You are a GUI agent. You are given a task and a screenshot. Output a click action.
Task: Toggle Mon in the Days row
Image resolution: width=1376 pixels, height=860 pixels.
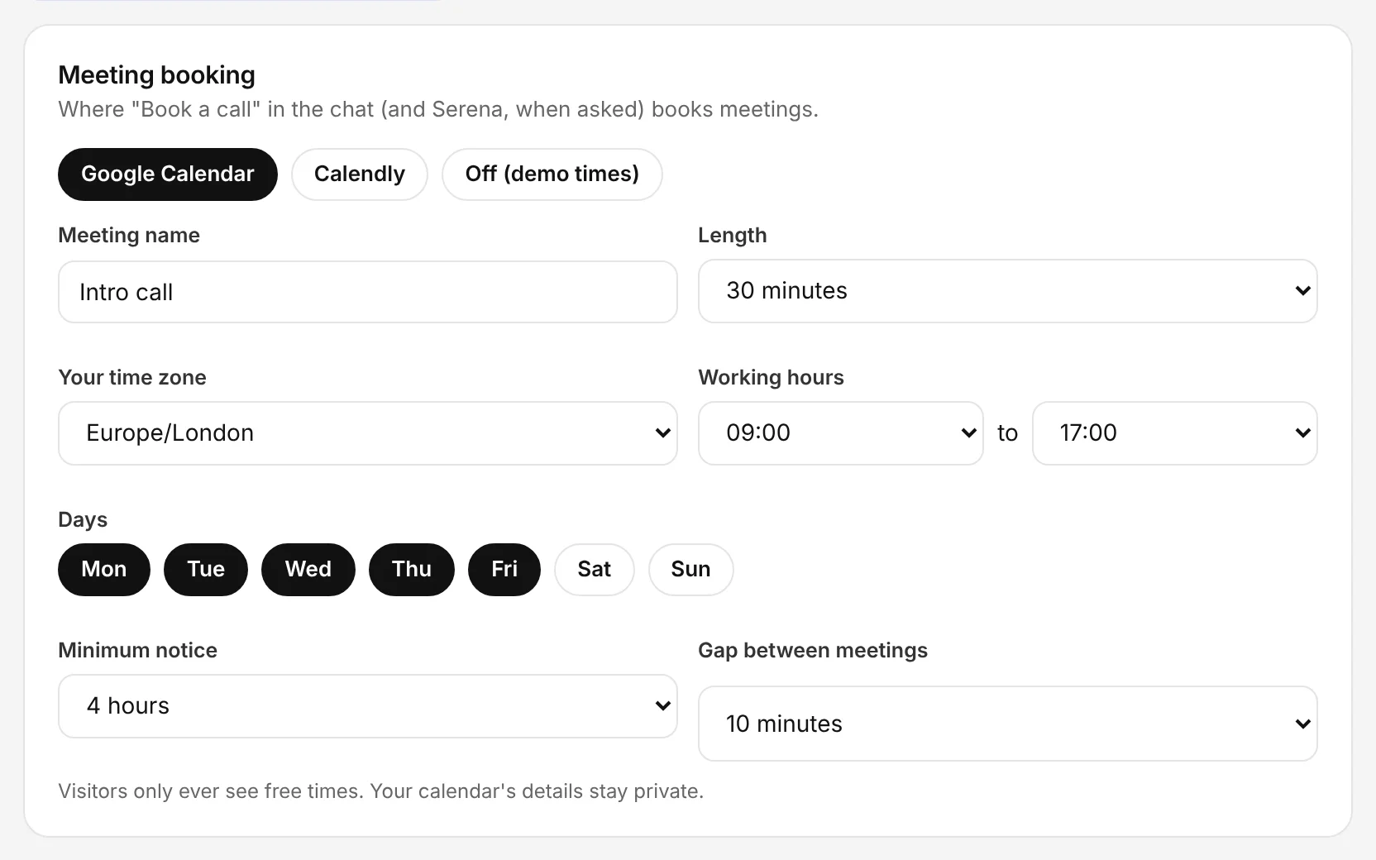click(104, 570)
